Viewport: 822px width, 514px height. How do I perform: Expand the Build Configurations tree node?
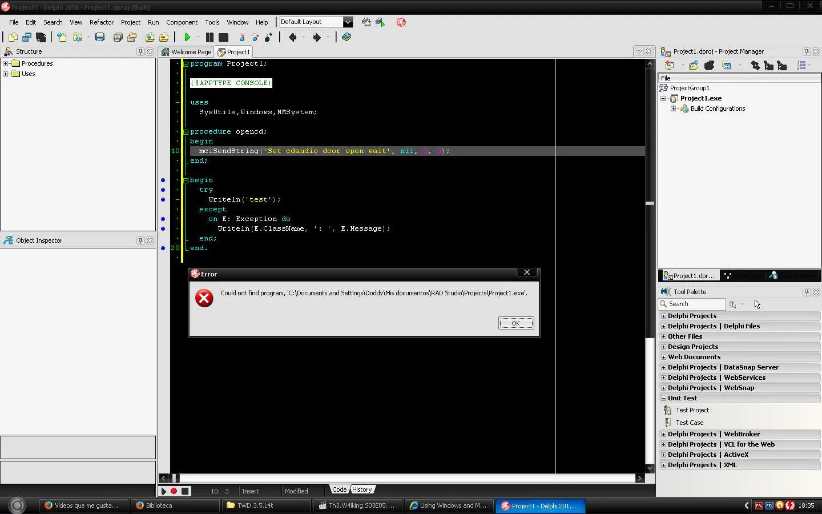674,109
